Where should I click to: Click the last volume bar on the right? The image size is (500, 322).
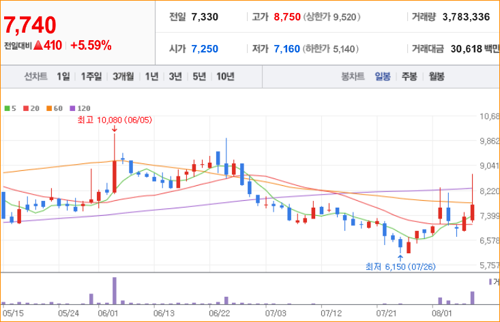click(x=472, y=297)
